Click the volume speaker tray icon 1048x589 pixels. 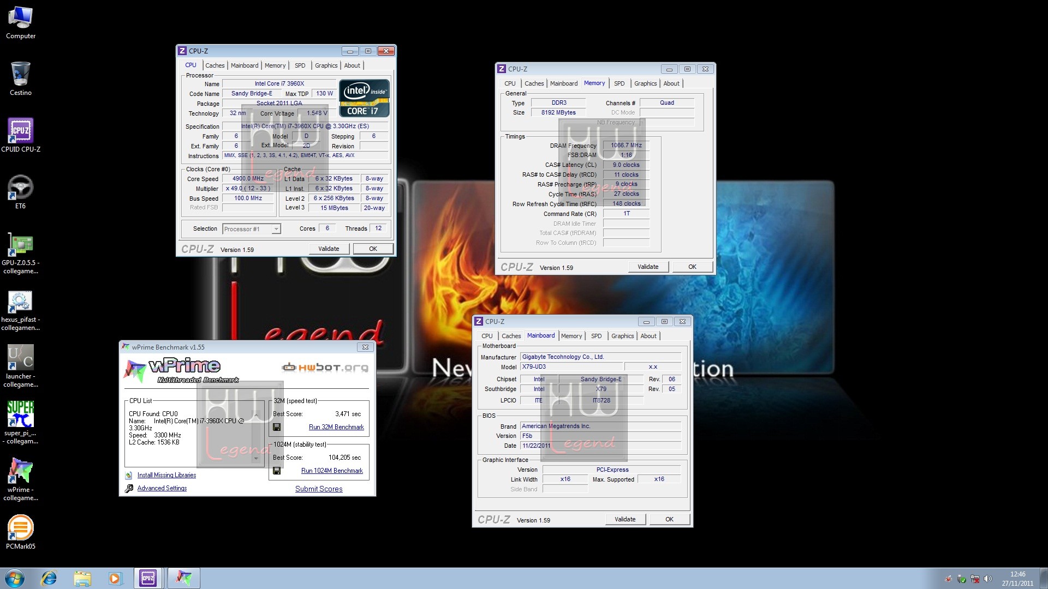point(987,579)
